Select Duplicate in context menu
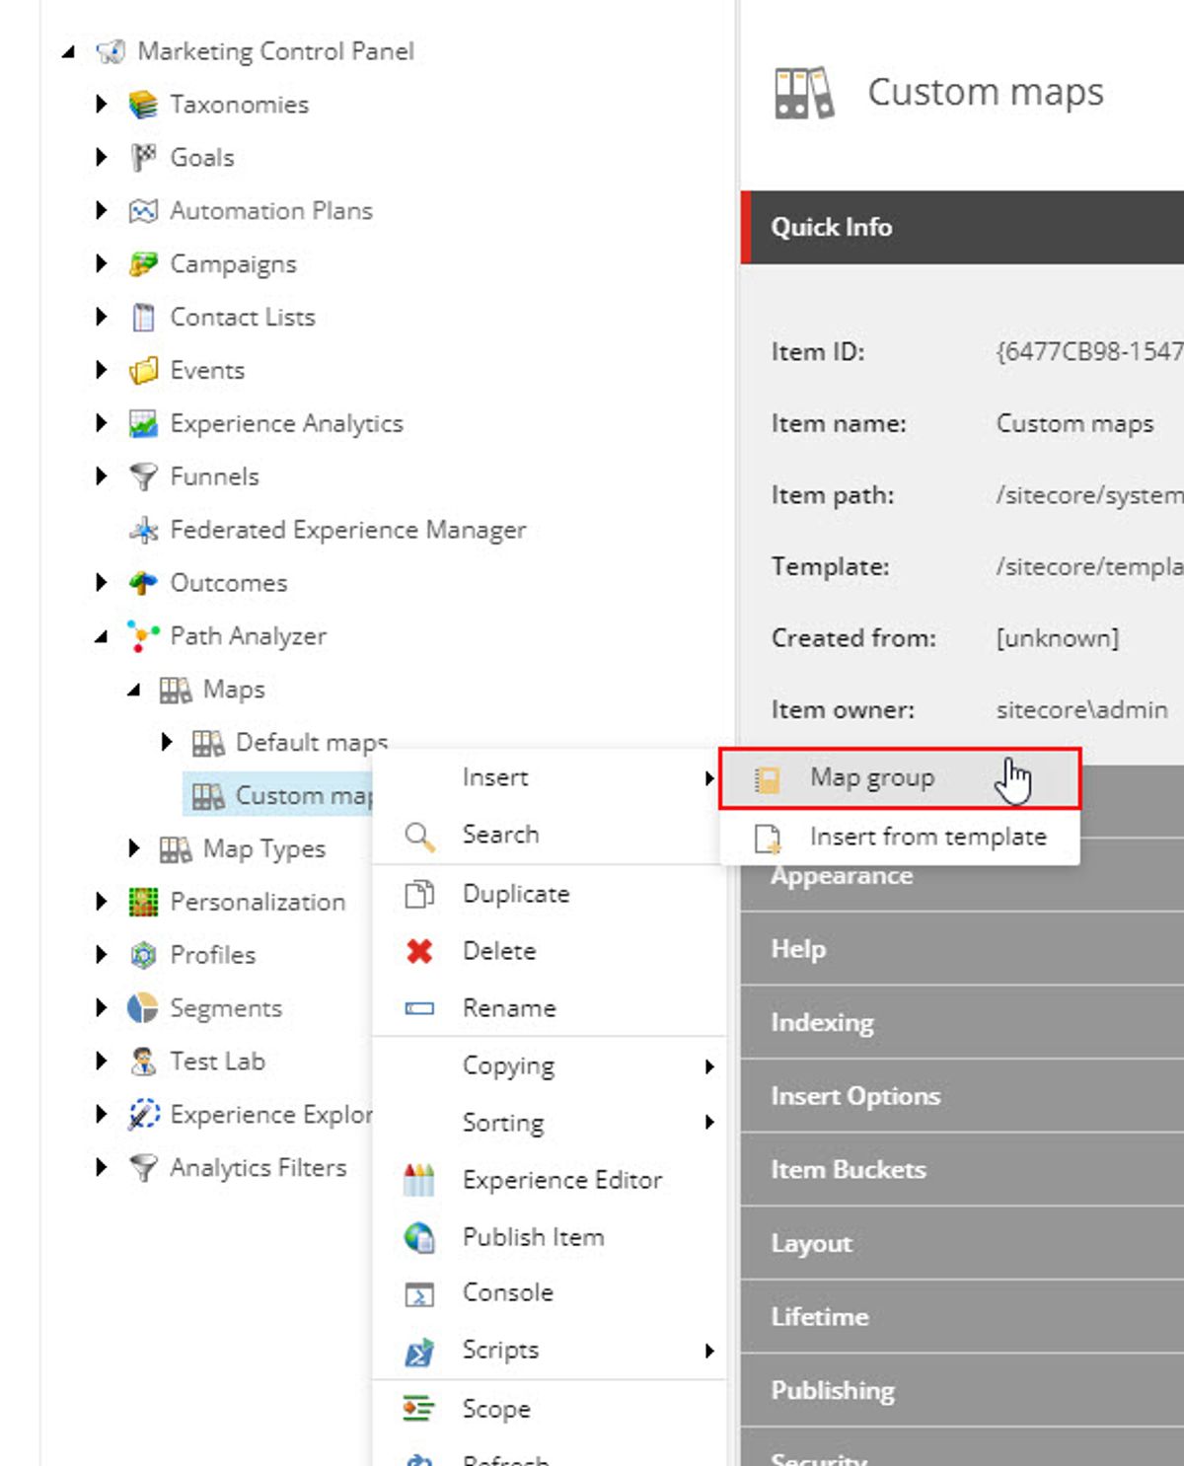The image size is (1184, 1466). point(549,895)
